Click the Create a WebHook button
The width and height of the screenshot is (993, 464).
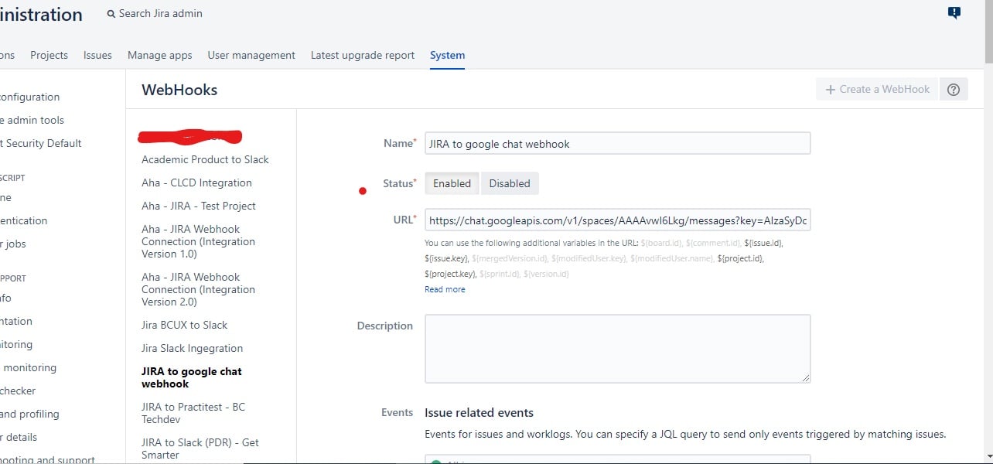tap(877, 89)
